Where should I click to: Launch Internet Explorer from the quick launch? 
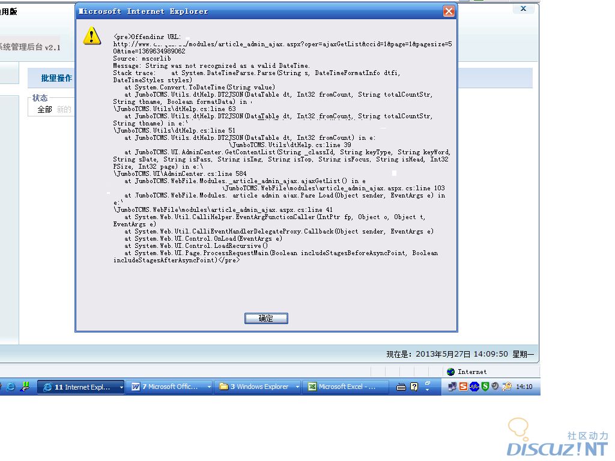click(x=11, y=387)
